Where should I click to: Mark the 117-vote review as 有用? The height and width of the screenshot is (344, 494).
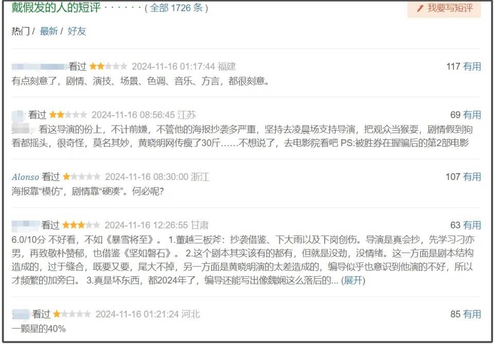pos(472,66)
